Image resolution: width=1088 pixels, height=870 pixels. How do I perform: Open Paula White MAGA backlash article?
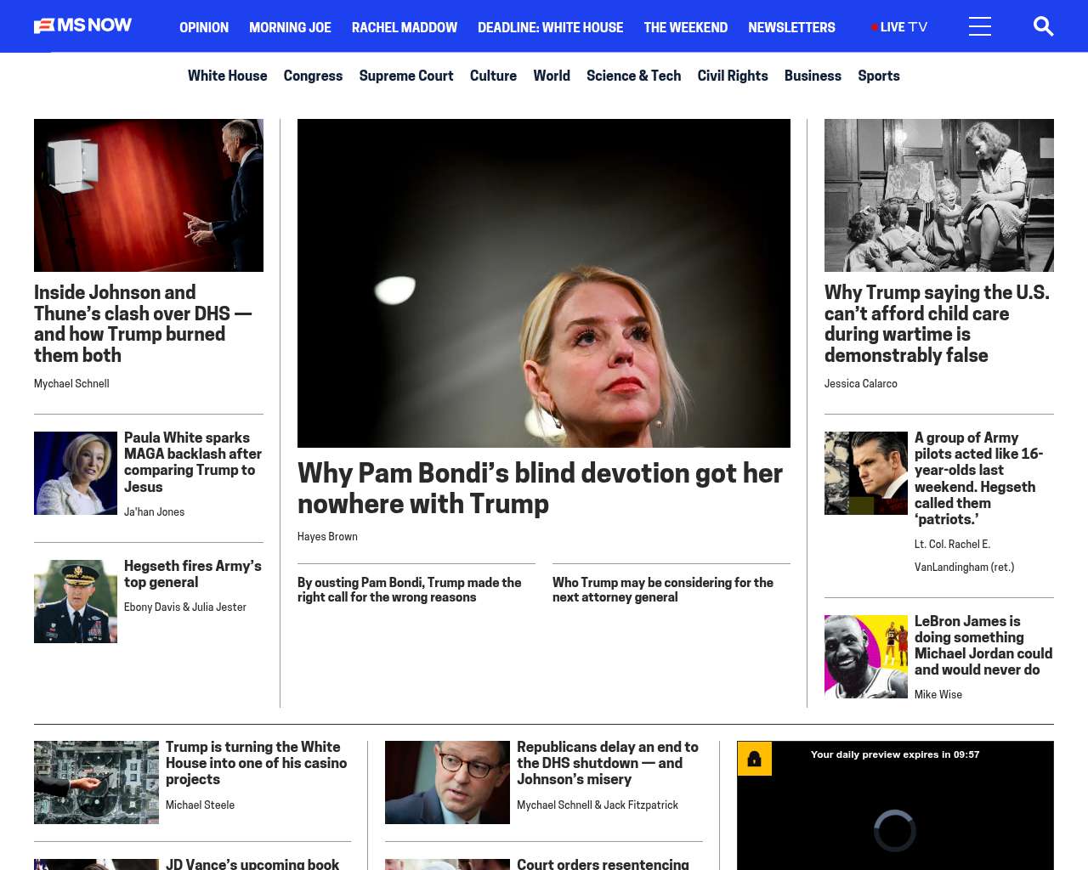click(193, 462)
